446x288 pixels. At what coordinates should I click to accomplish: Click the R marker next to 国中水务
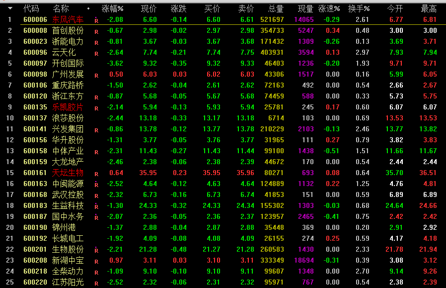point(96,217)
